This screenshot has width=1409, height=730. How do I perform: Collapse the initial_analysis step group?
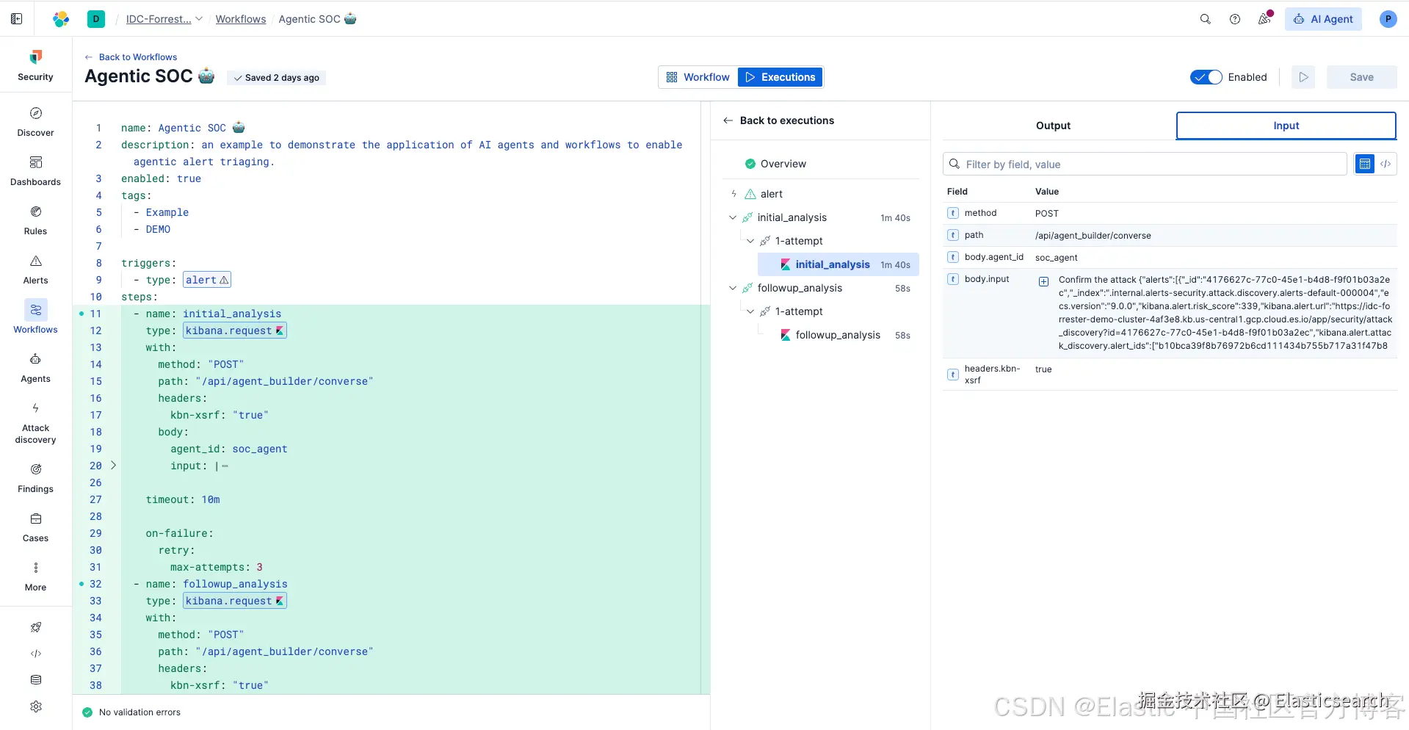732,217
